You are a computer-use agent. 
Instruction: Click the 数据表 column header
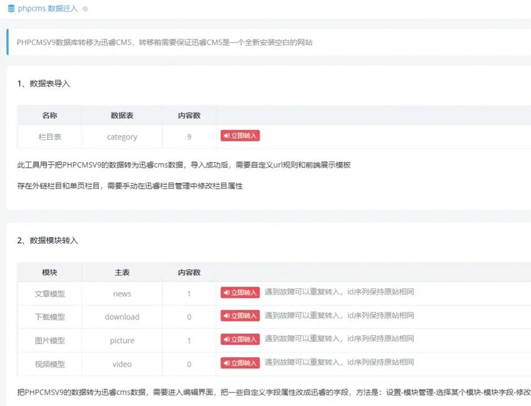click(122, 115)
